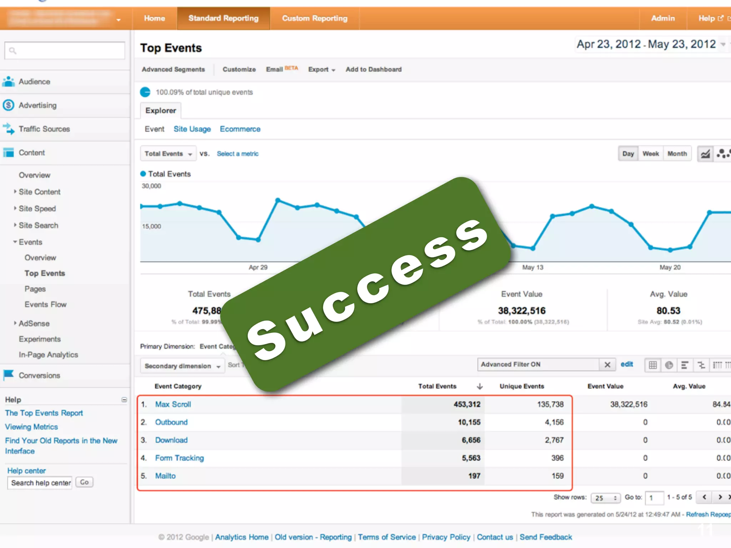Switch to the Ecommerce metric tab
Image resolution: width=731 pixels, height=548 pixels.
[240, 129]
